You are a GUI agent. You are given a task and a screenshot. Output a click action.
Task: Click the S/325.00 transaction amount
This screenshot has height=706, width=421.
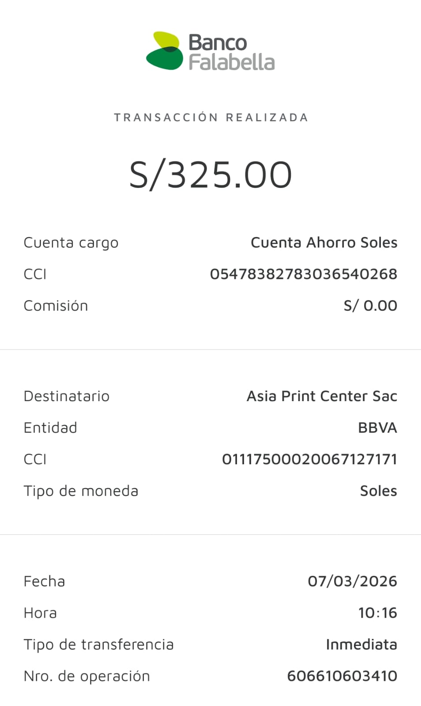(x=210, y=175)
